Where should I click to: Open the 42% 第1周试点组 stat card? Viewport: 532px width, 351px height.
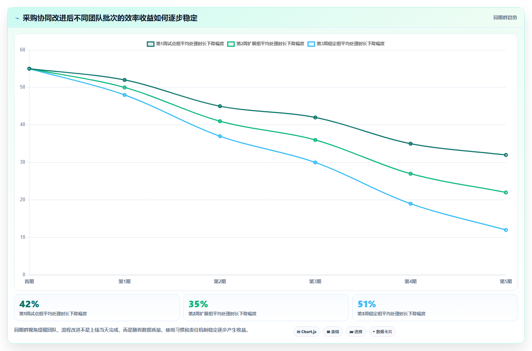(x=97, y=308)
